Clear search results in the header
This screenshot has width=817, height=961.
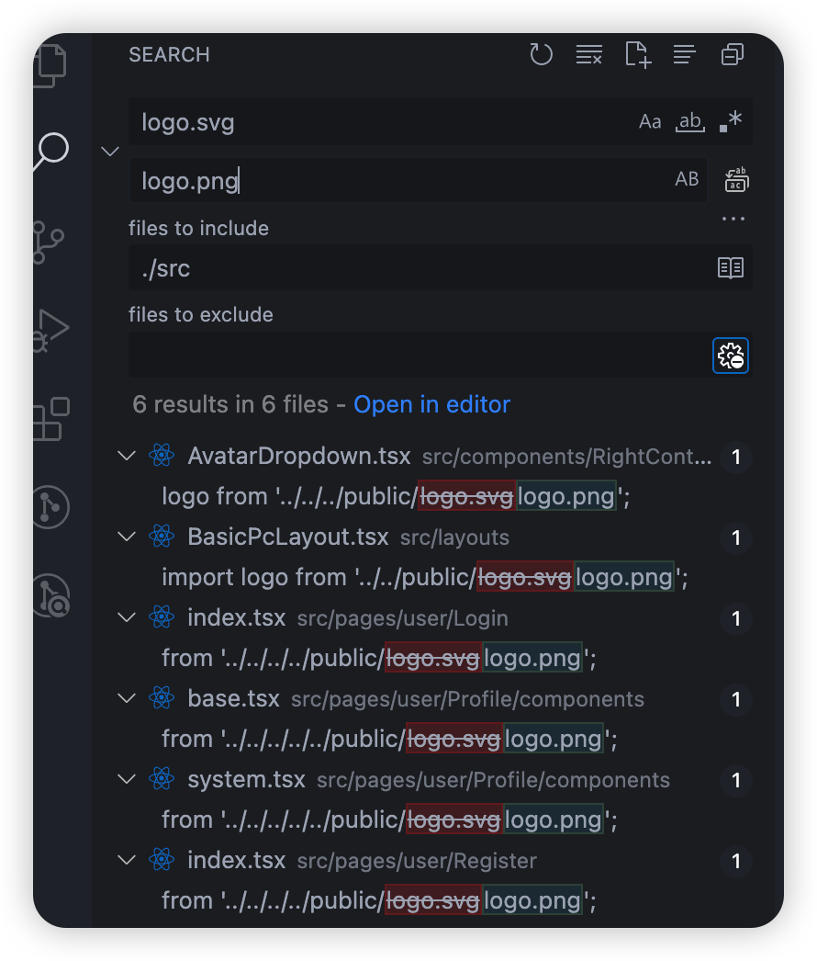(589, 54)
